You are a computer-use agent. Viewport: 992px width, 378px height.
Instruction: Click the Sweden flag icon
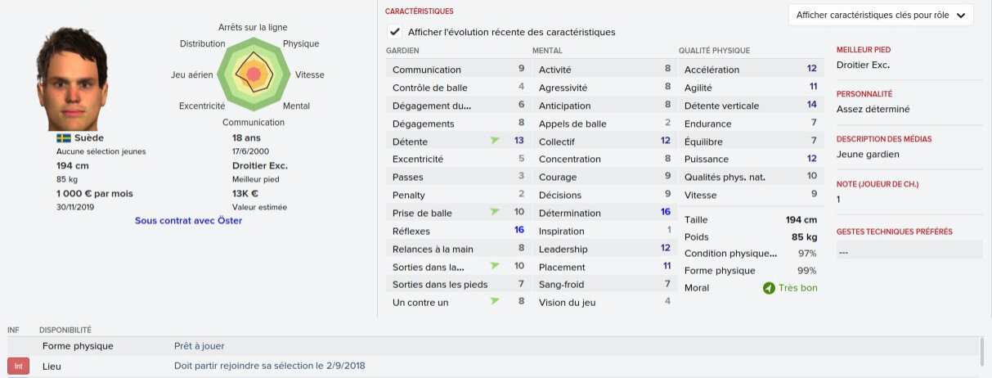(x=64, y=138)
